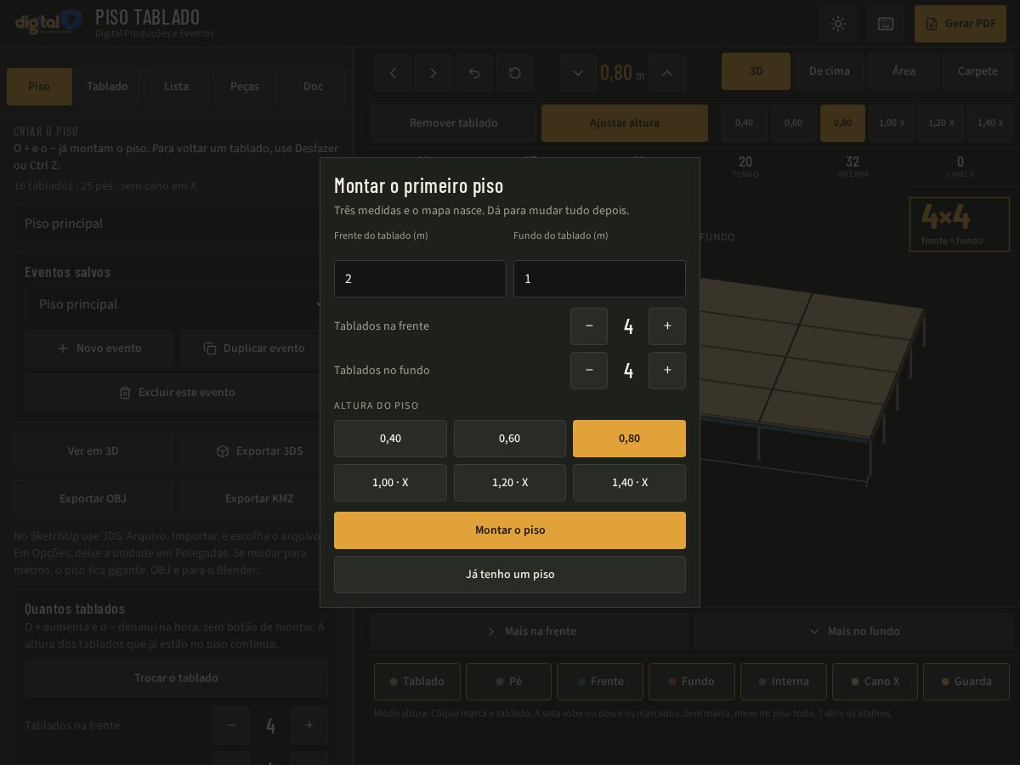The height and width of the screenshot is (765, 1020).
Task: Open the Piso tab
Action: coord(39,87)
